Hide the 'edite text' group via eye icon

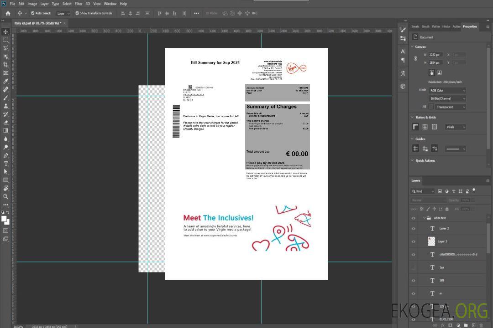(414, 218)
